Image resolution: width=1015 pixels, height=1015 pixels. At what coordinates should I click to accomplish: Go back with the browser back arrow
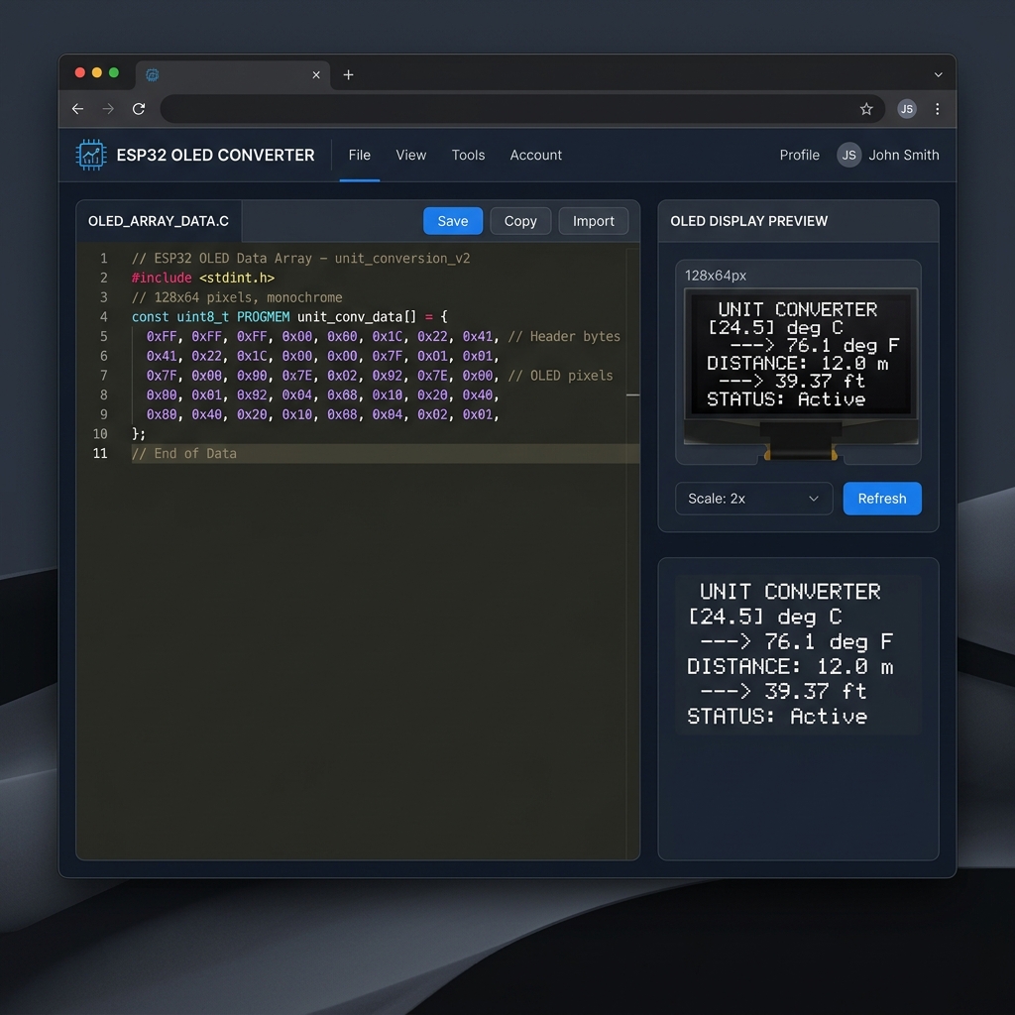click(x=77, y=109)
